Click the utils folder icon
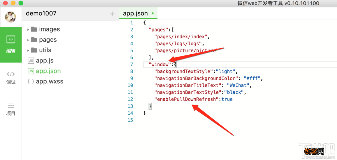 (x=34, y=50)
